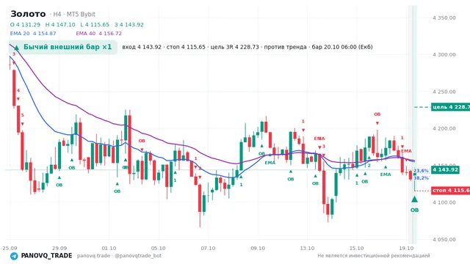Click the chart title Золото
The image size is (470, 264).
tap(28, 14)
